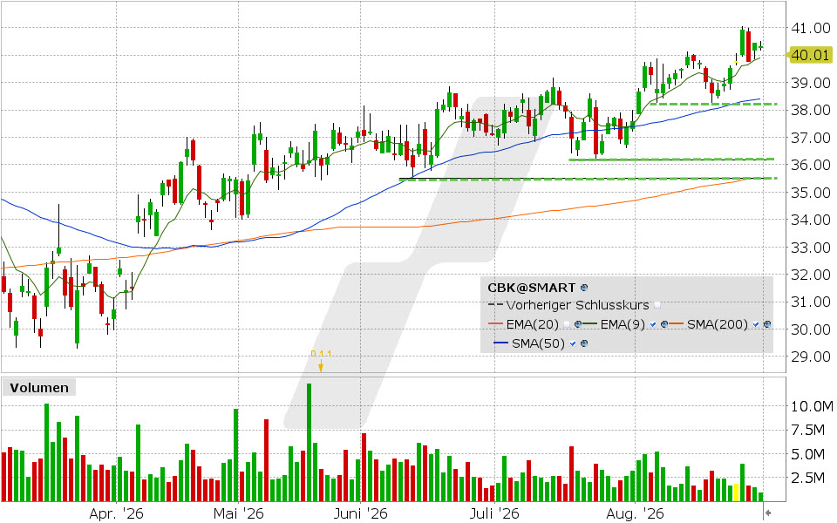
Task: Click the 31.00 price axis value
Action: (x=810, y=302)
